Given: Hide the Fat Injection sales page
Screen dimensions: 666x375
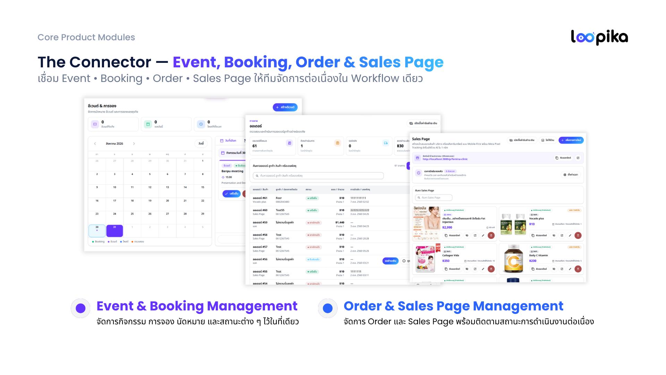Looking at the screenshot, I should click(x=467, y=235).
